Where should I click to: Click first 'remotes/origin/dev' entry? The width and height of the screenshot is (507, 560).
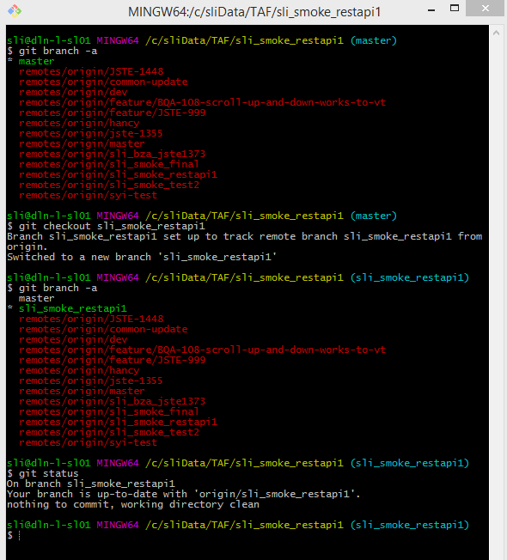pyautogui.click(x=73, y=92)
